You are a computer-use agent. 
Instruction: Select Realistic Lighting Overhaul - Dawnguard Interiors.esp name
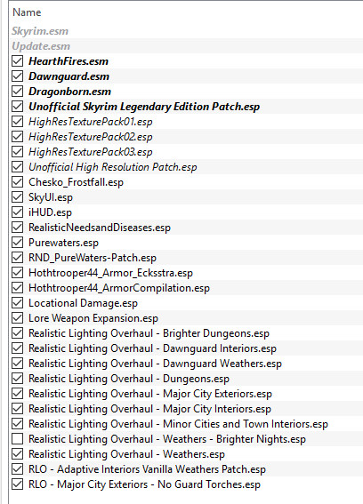pyautogui.click(x=152, y=348)
